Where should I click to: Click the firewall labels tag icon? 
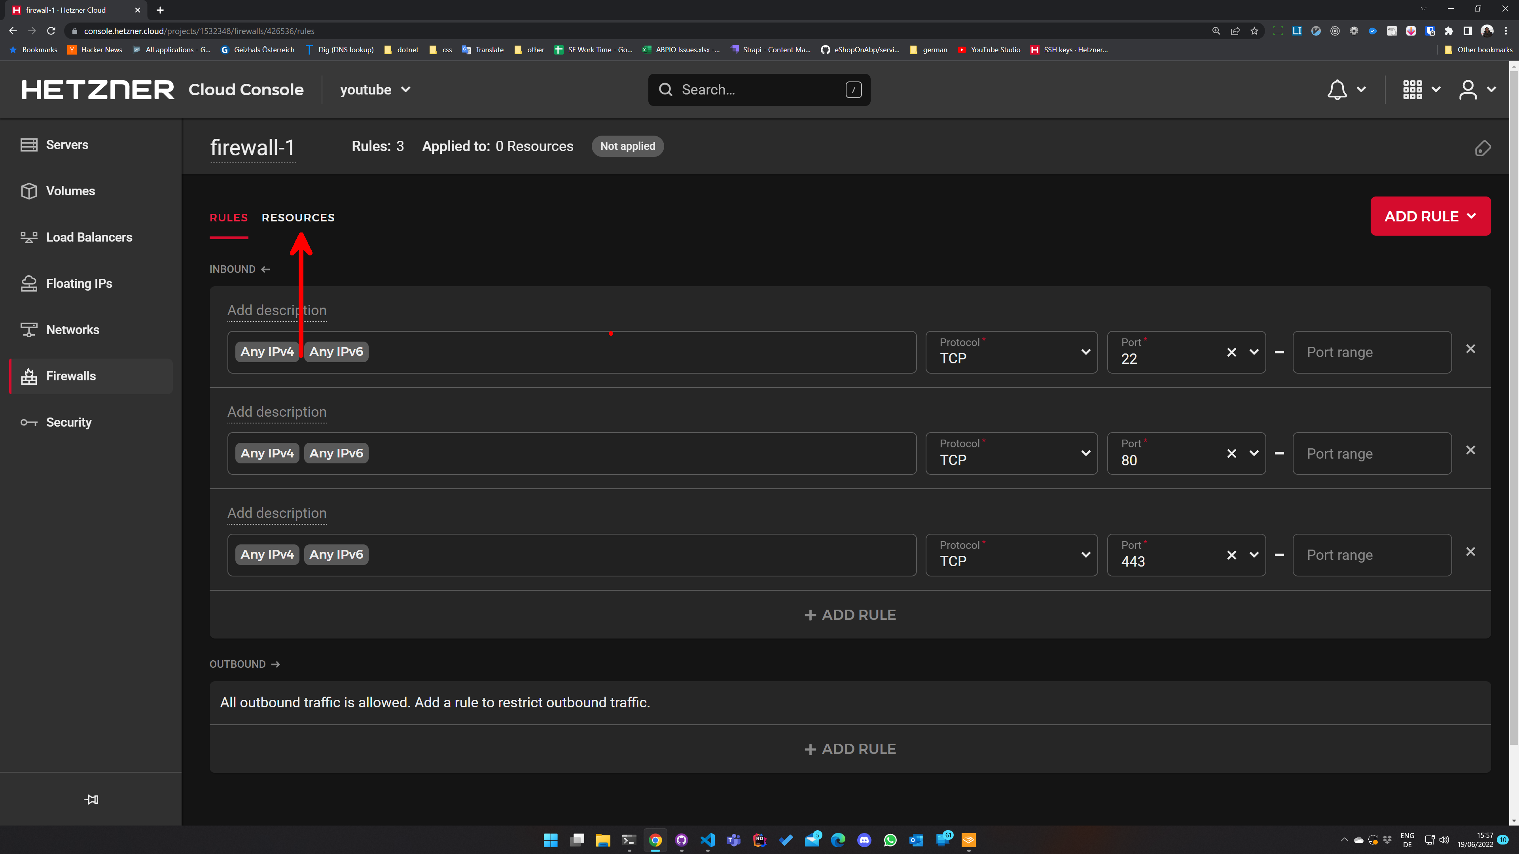[1483, 149]
